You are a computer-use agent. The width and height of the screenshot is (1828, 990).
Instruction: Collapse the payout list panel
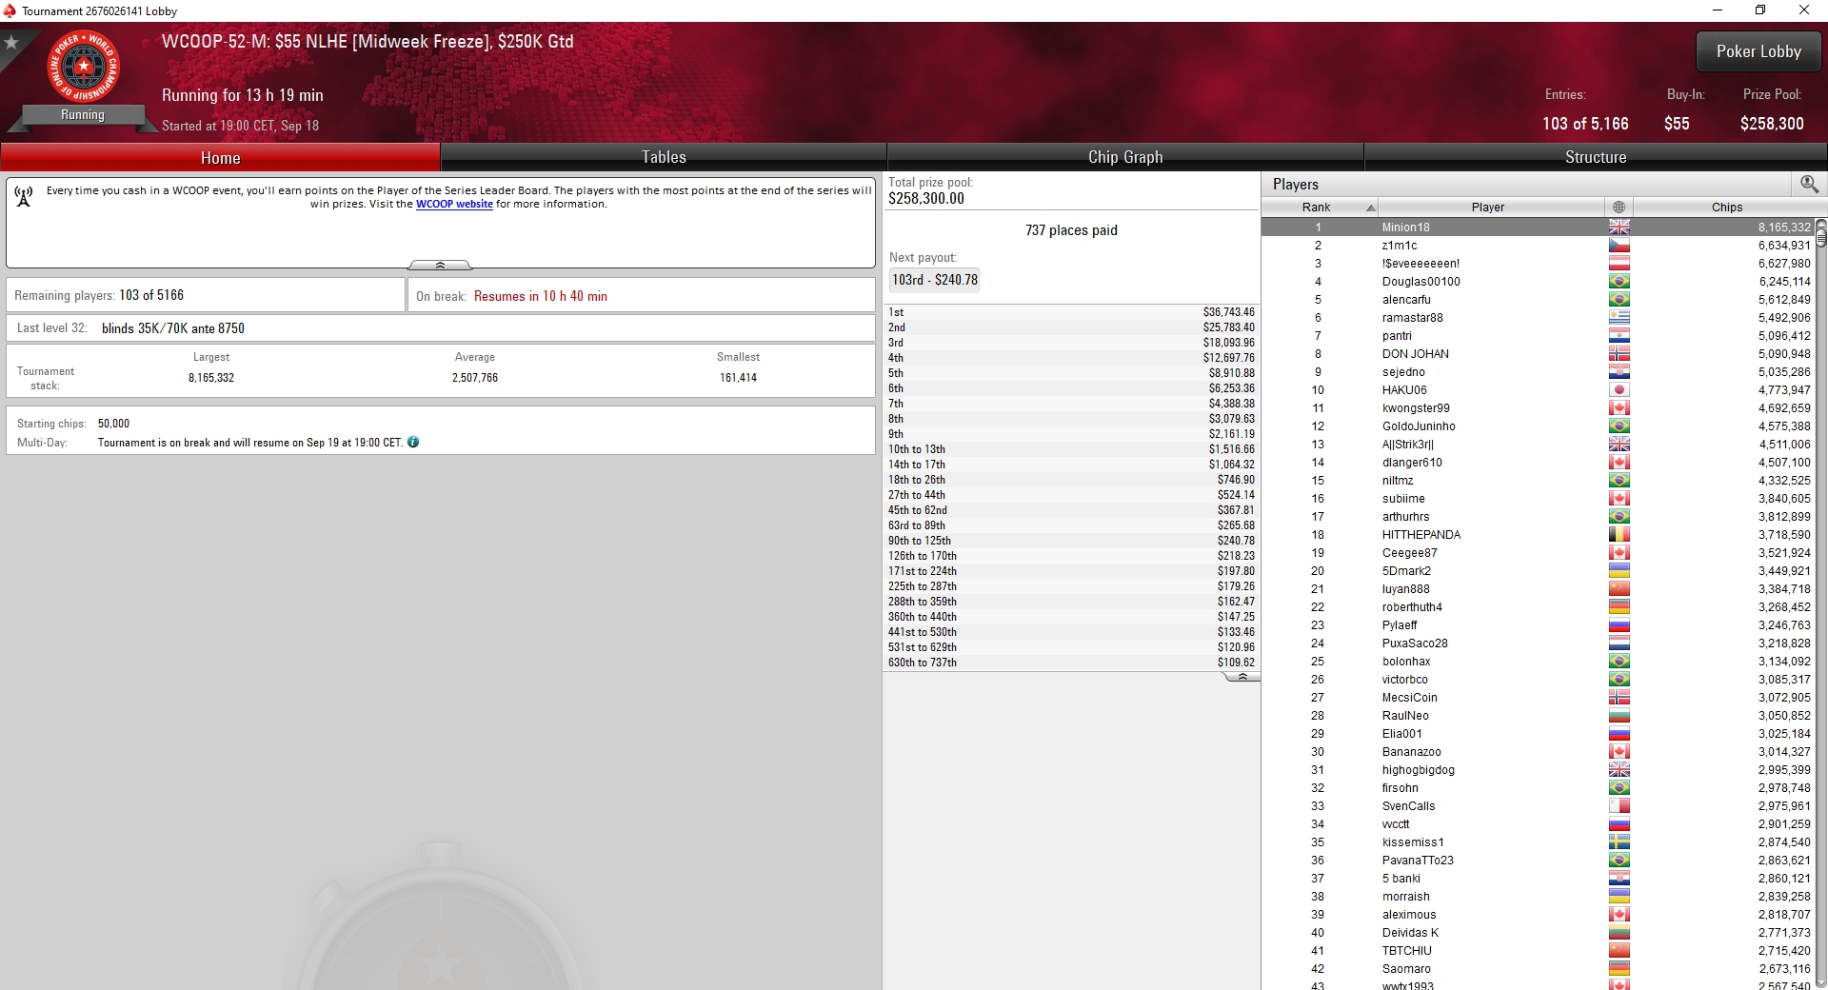point(1242,677)
